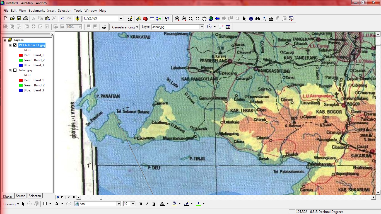This screenshot has height=214, width=381.
Task: Select the Identify tool
Action: [x=251, y=19]
